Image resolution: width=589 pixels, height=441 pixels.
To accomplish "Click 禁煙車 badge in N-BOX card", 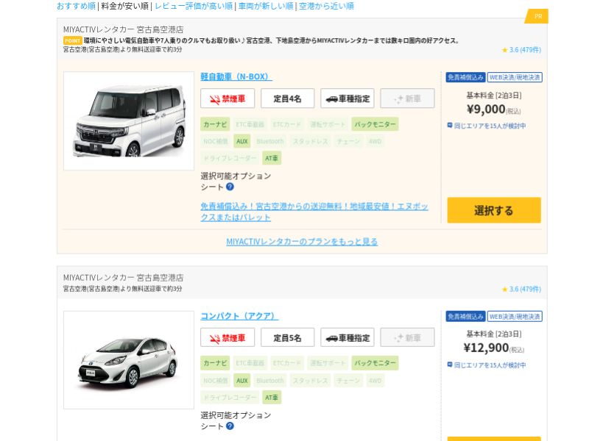I will click(x=228, y=98).
